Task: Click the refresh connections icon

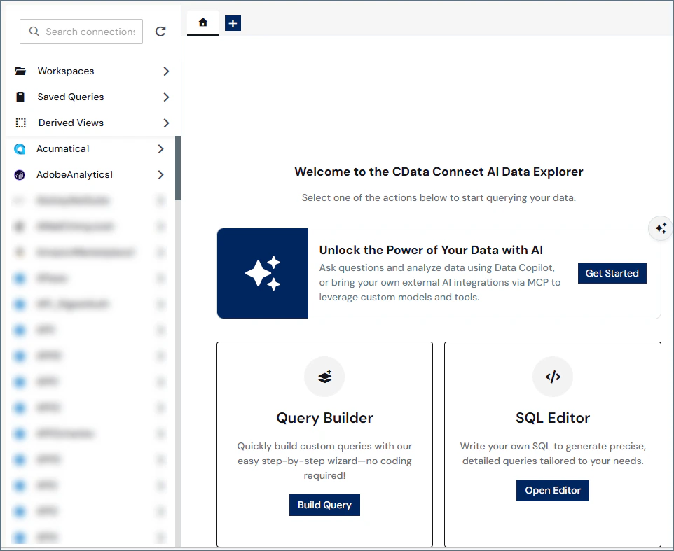Action: pos(160,32)
